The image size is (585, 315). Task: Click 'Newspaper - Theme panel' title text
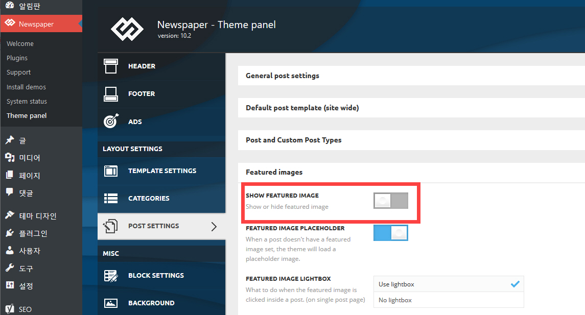(x=217, y=25)
